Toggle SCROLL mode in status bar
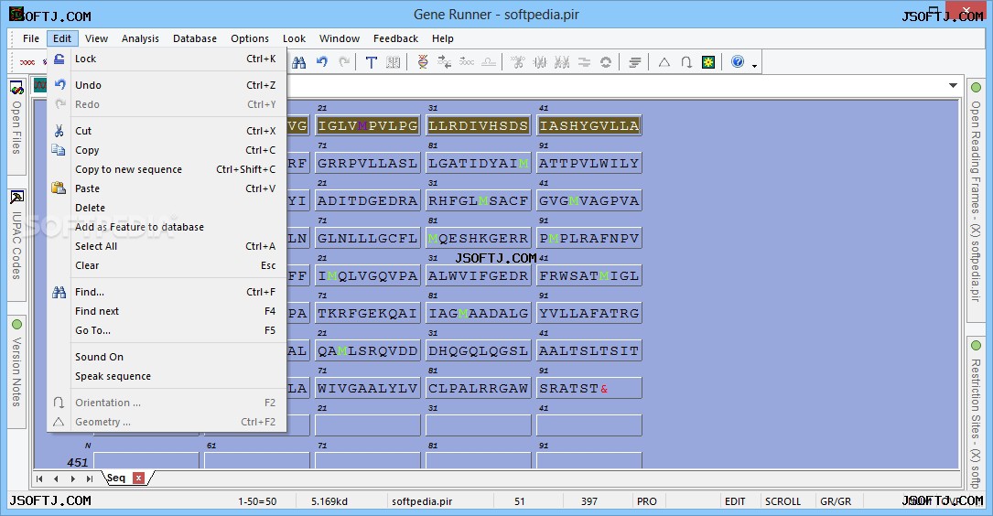 [x=783, y=501]
